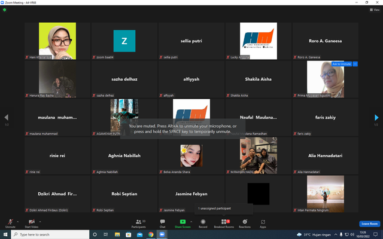The image size is (383, 239).
Task: Click system tray microphone icon
Action: (x=341, y=235)
